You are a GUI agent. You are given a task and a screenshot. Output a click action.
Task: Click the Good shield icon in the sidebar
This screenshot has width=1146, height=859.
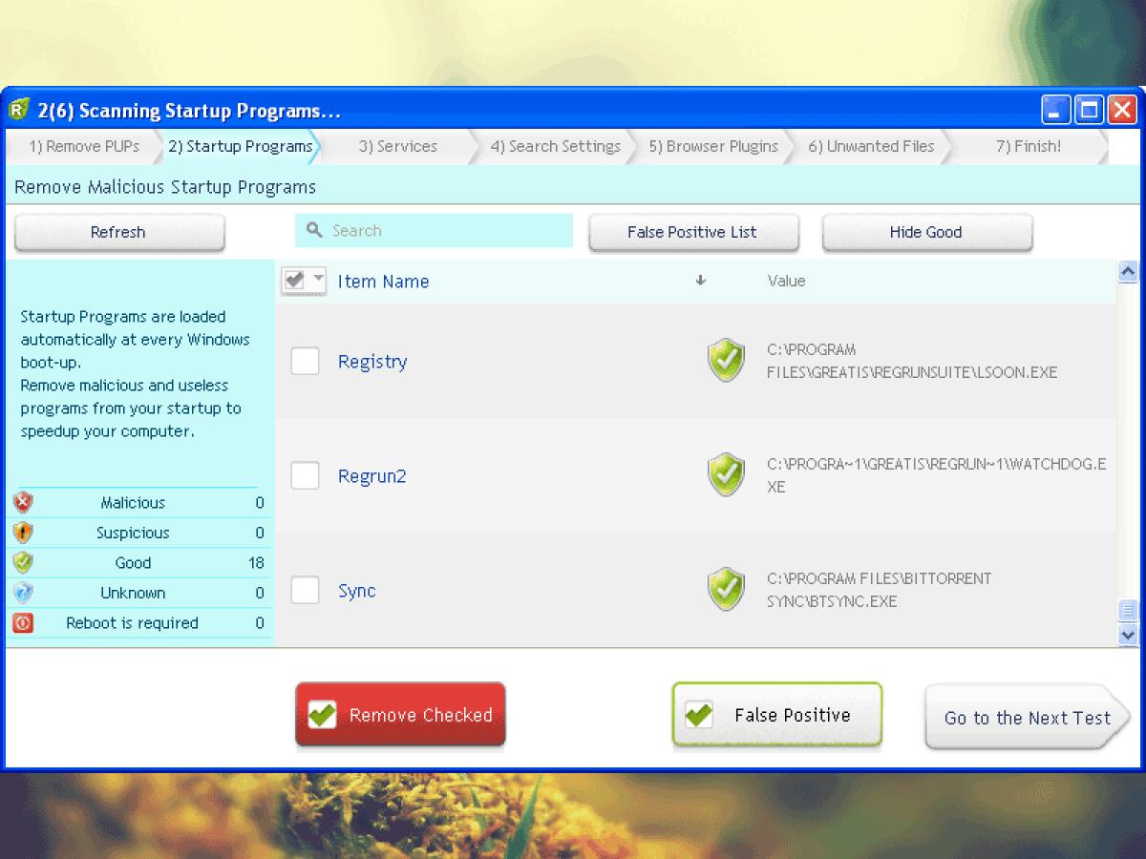point(23,563)
